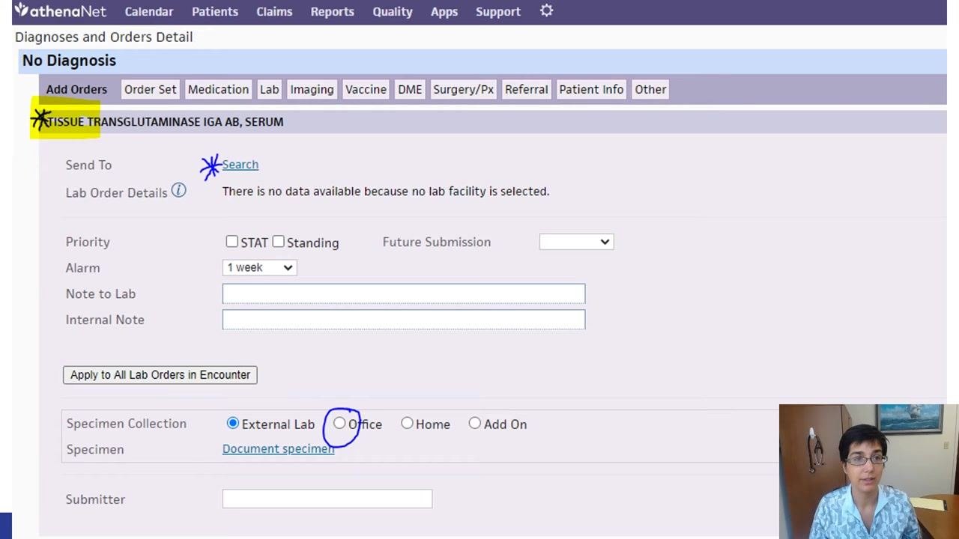Select Home specimen collection
This screenshot has height=539, width=959.
(x=407, y=423)
